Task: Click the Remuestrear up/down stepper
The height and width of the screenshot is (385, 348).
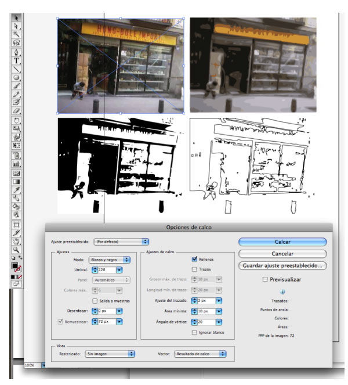Action: coord(95,321)
